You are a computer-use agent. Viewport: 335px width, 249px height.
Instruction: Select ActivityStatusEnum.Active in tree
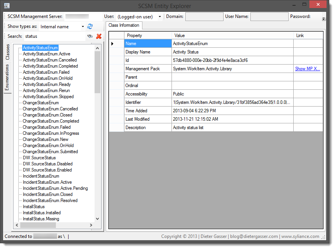(47, 54)
